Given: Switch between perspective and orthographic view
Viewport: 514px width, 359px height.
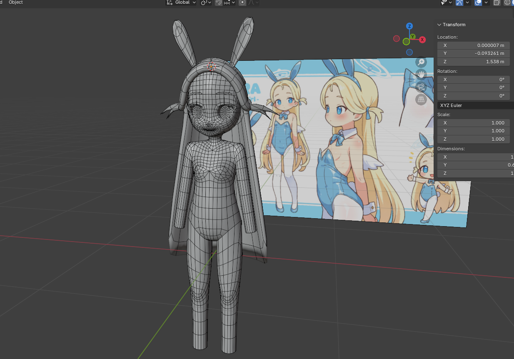Looking at the screenshot, I should 421,100.
